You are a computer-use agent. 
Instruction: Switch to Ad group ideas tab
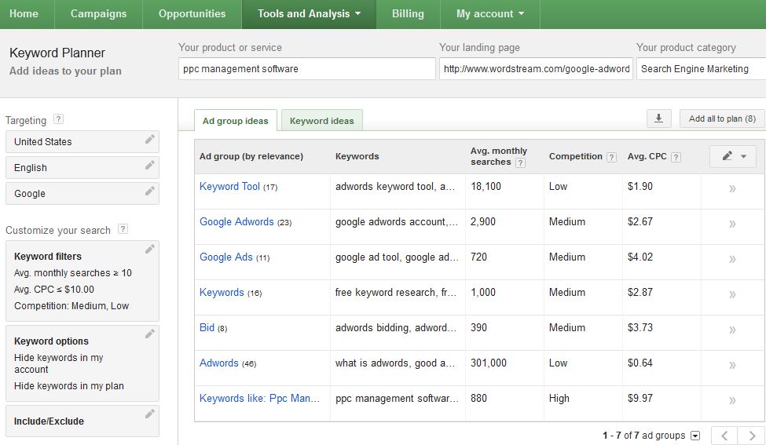[236, 121]
